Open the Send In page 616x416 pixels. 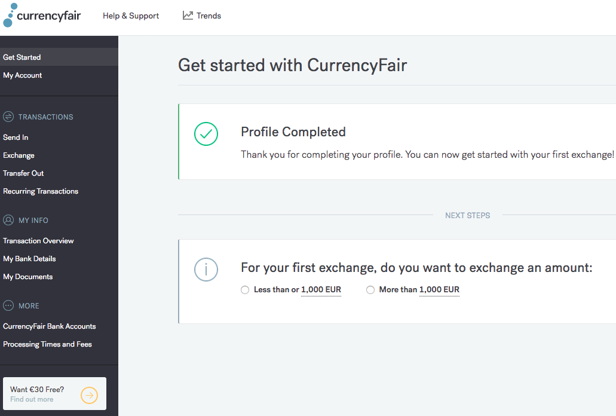16,137
